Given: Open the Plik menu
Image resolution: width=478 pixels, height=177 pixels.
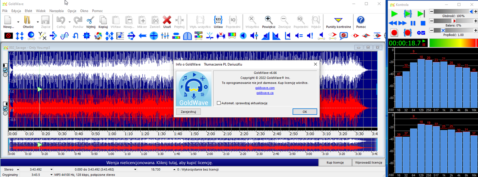Looking at the screenshot, I should point(5,11).
